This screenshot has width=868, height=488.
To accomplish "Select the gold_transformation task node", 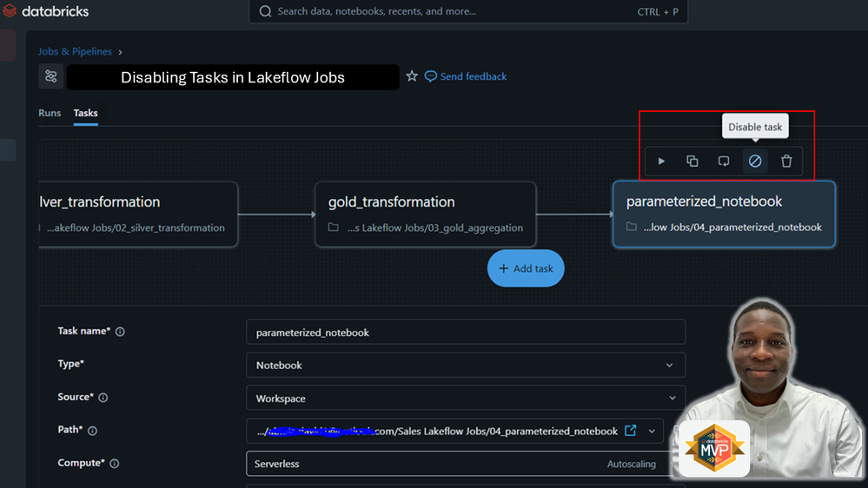I will pyautogui.click(x=425, y=214).
